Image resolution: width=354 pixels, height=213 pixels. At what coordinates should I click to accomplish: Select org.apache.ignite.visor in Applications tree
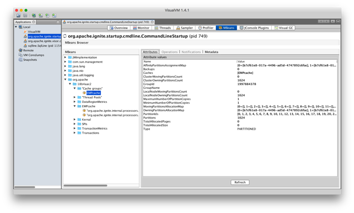44,41
